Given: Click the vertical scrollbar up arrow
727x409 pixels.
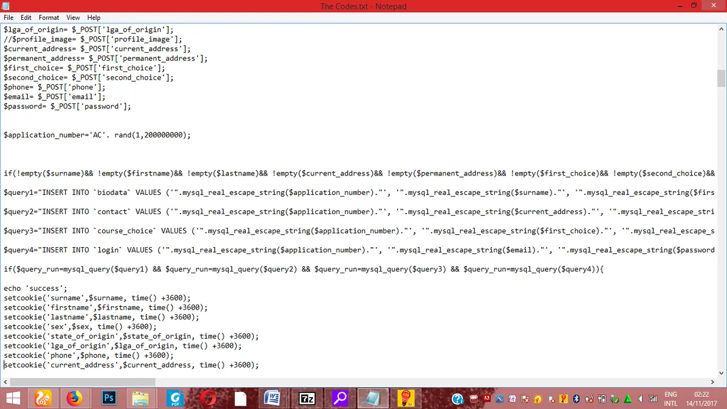Looking at the screenshot, I should point(721,30).
